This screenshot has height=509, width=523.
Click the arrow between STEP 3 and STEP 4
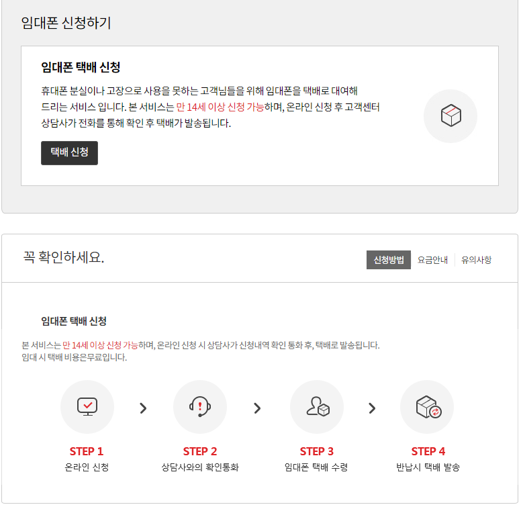(x=372, y=408)
